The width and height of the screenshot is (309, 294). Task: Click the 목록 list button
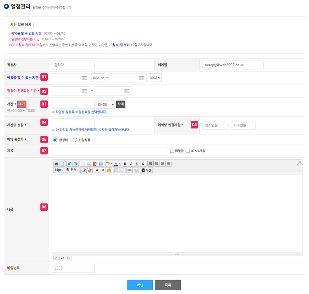pos(168,285)
